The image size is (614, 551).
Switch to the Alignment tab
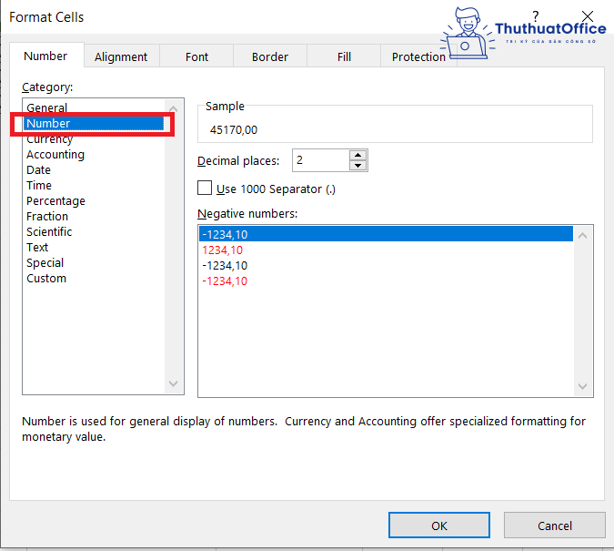click(x=121, y=56)
